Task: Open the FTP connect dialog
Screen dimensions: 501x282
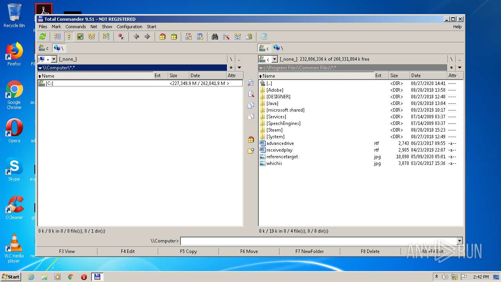Action: pos(189,36)
